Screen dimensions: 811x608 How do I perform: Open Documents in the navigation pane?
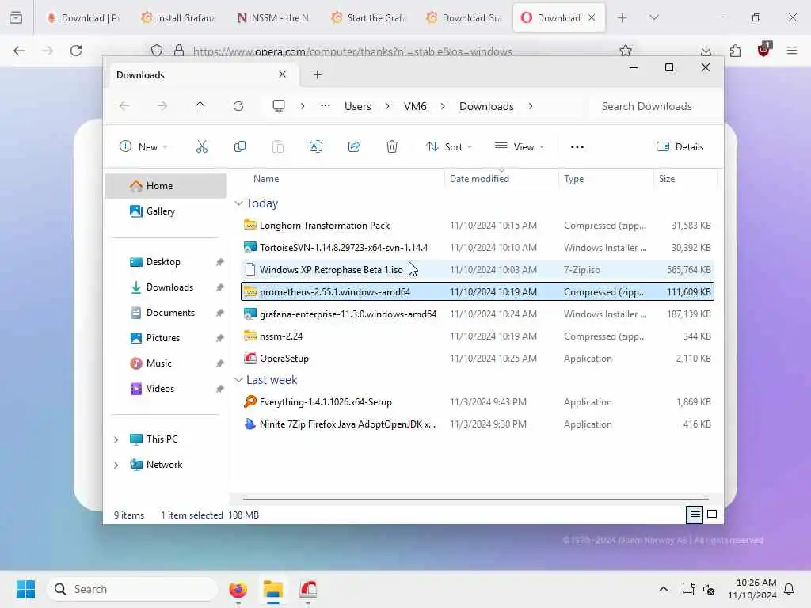coord(166,313)
